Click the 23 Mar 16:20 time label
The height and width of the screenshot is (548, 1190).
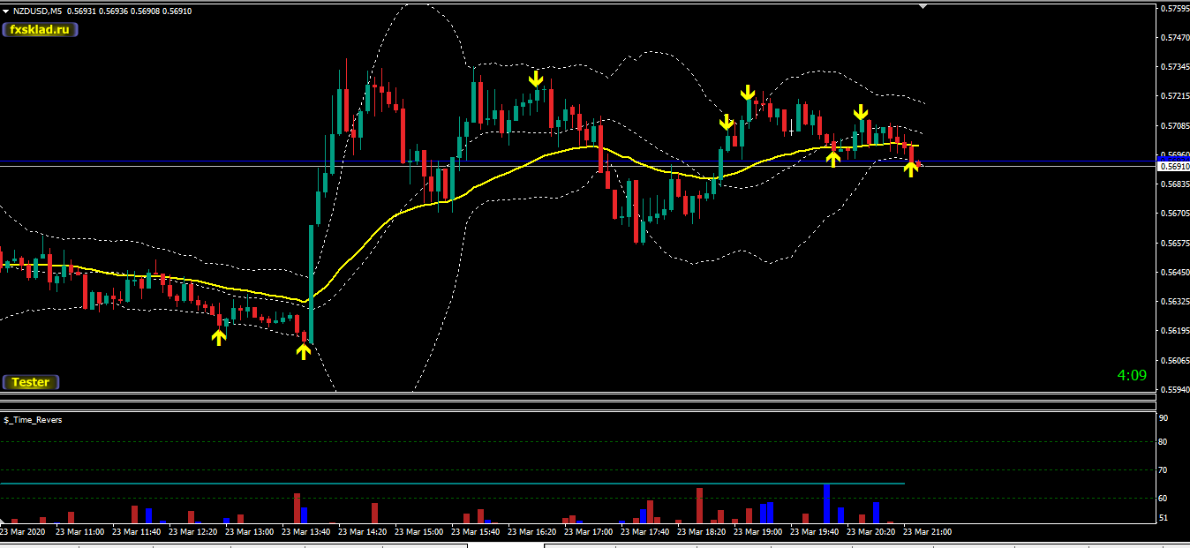click(x=531, y=532)
